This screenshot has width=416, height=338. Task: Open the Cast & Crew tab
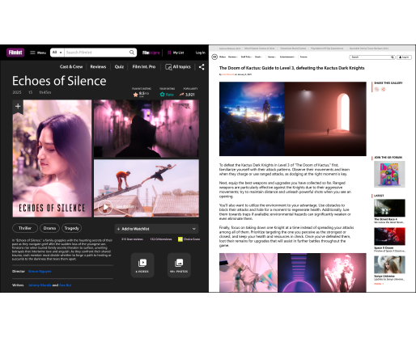pyautogui.click(x=71, y=67)
